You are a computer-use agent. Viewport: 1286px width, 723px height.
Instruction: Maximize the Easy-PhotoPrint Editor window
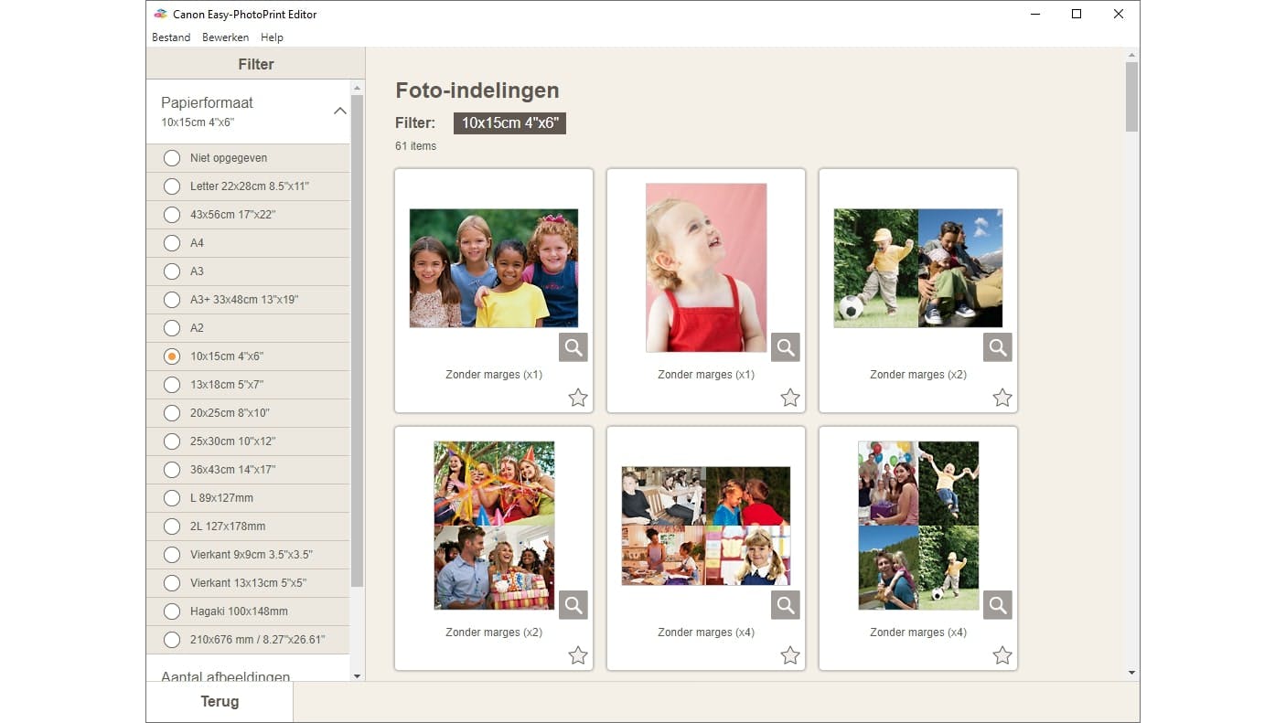1077,14
